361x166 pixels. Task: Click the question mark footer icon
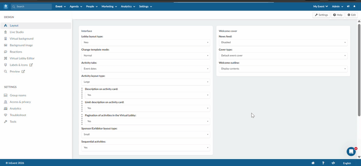pos(323,163)
